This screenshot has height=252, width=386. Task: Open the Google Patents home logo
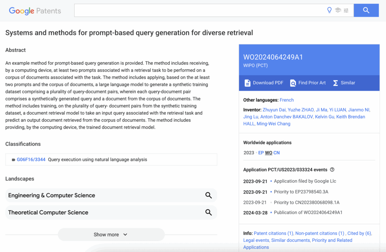[x=35, y=11]
